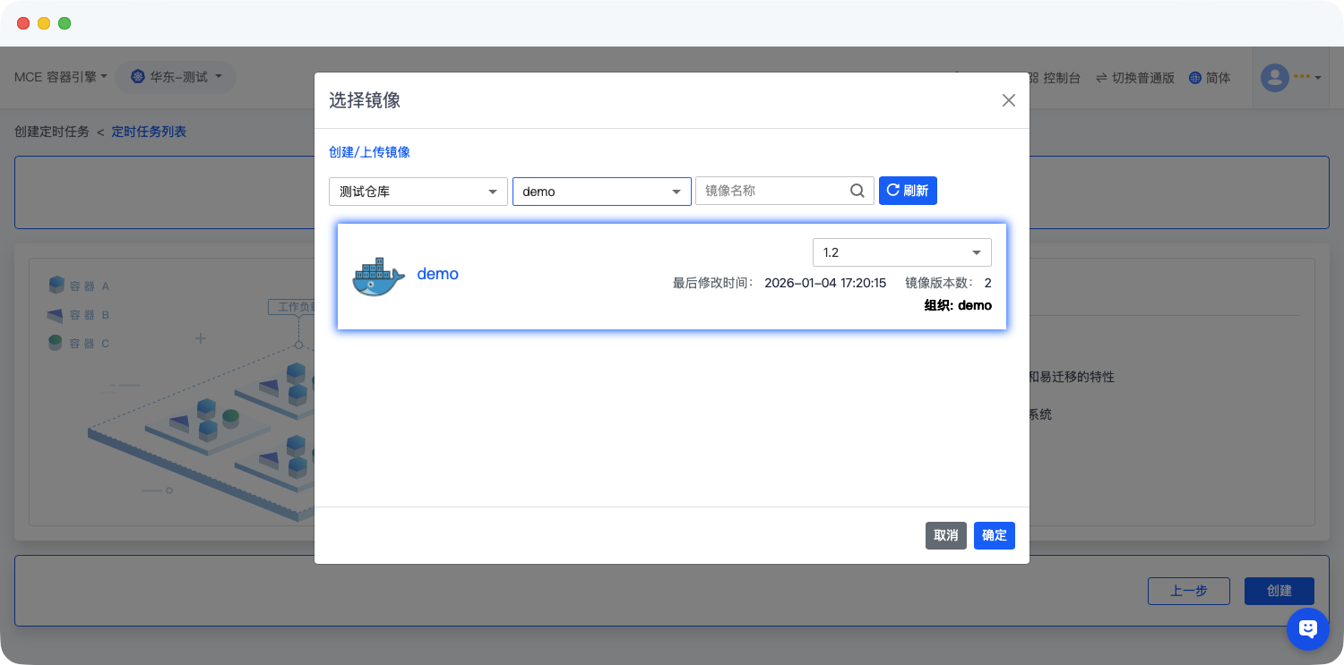Close the 选择镜像 dialog with X
Viewport: 1344px width, 665px height.
(x=1008, y=100)
